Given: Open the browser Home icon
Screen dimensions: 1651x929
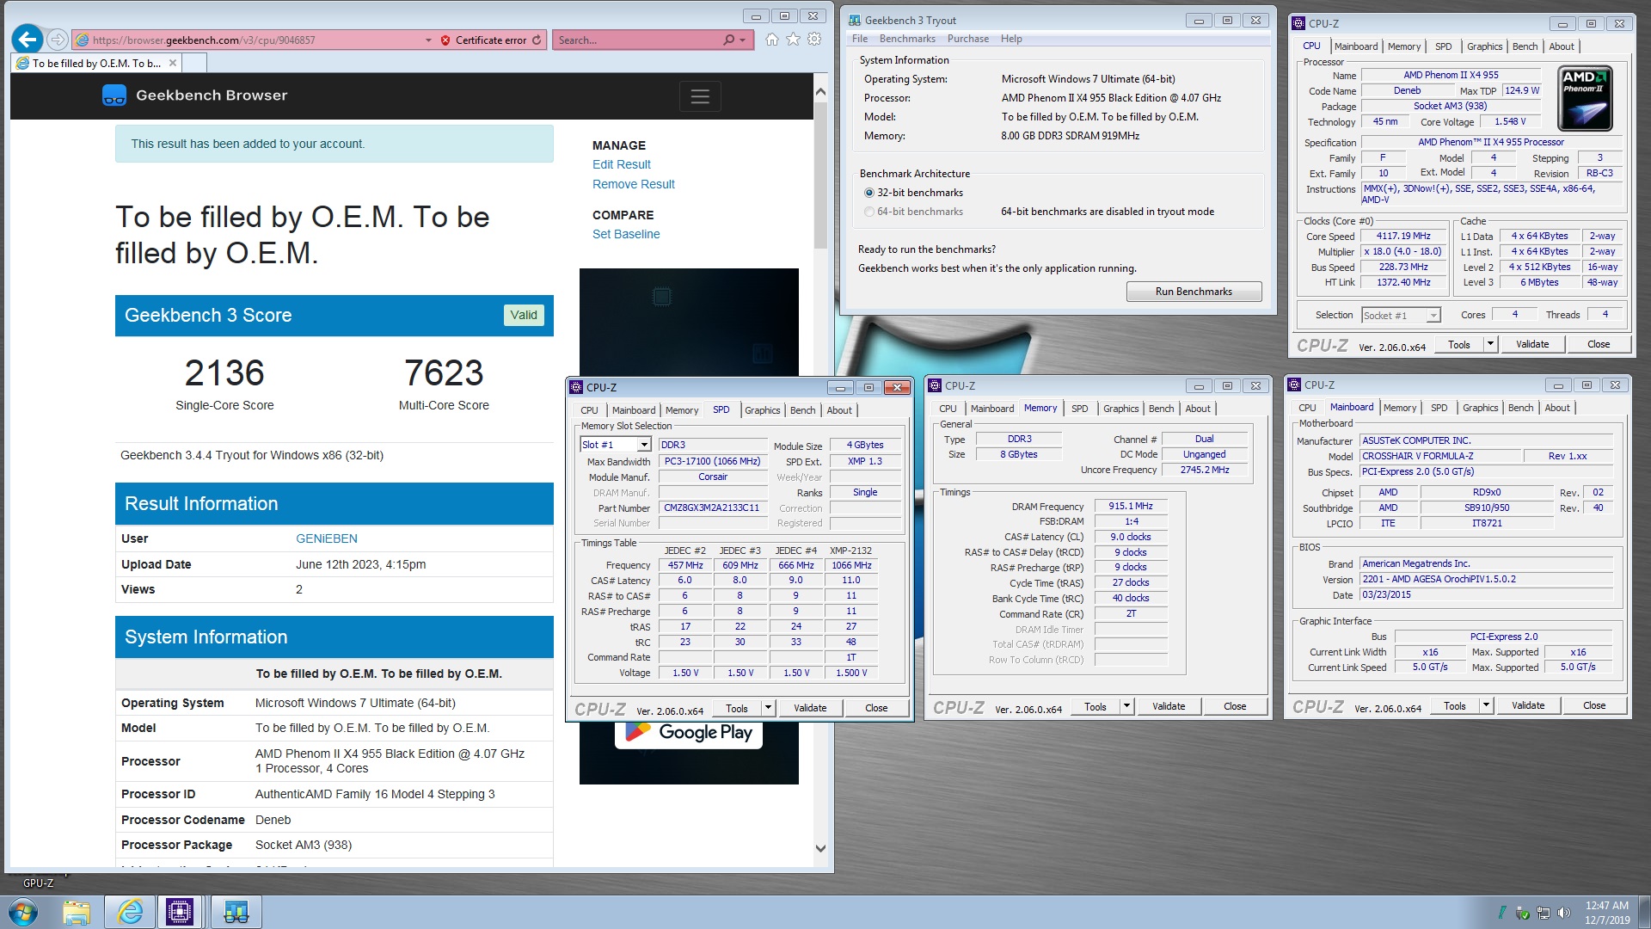Looking at the screenshot, I should coord(771,40).
